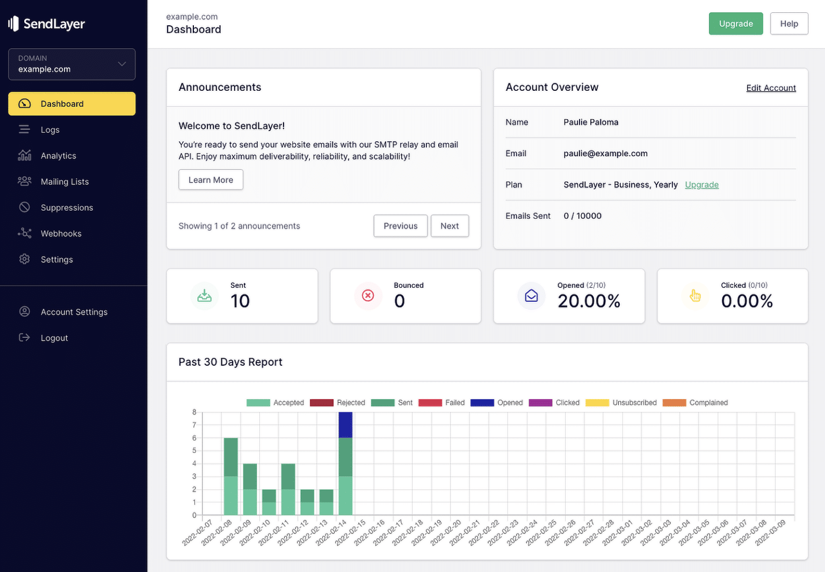Click the Logout arrow icon
Screen dimensions: 825x572
click(24, 337)
